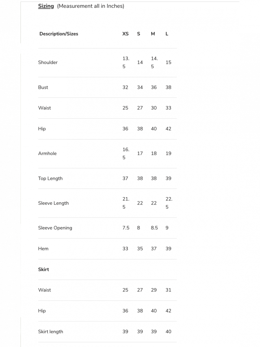Screen dimensions: 260x347
Task: Click the Sleeve Opening row label
Action: 55,228
